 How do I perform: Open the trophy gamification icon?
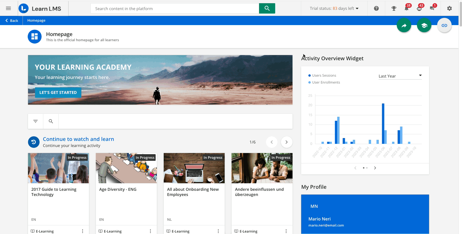coord(394,8)
